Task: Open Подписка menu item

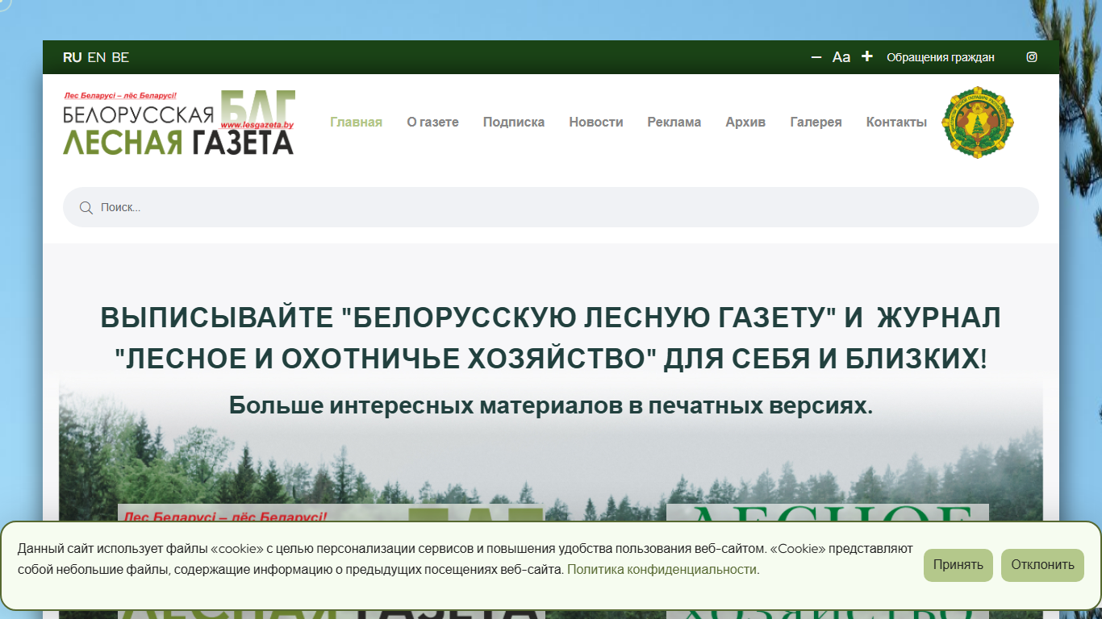Action: click(514, 123)
